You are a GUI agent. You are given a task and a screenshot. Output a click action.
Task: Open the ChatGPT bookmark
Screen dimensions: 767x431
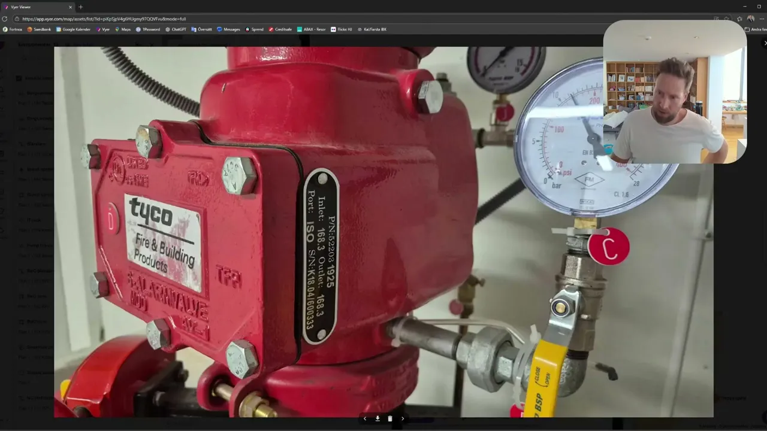coord(176,29)
